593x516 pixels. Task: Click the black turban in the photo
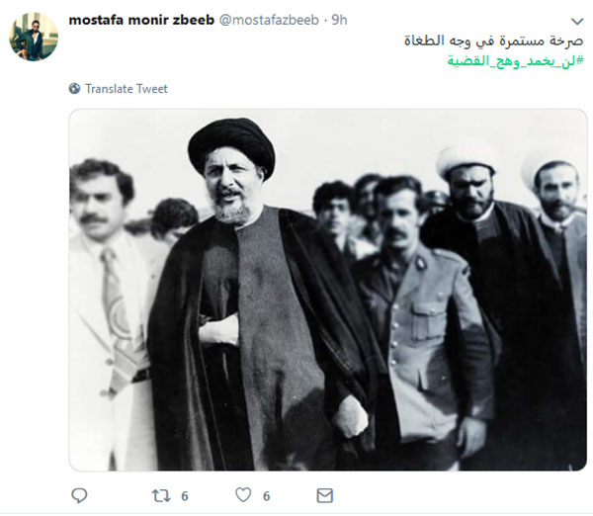point(231,143)
